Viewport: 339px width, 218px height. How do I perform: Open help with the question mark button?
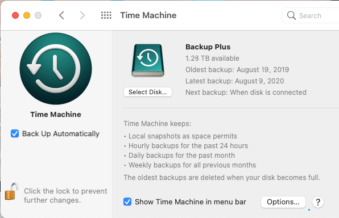pyautogui.click(x=318, y=202)
